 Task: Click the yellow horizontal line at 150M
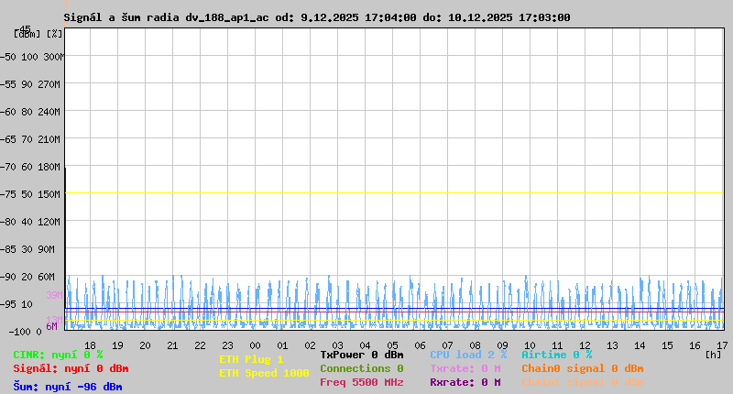tap(394, 193)
